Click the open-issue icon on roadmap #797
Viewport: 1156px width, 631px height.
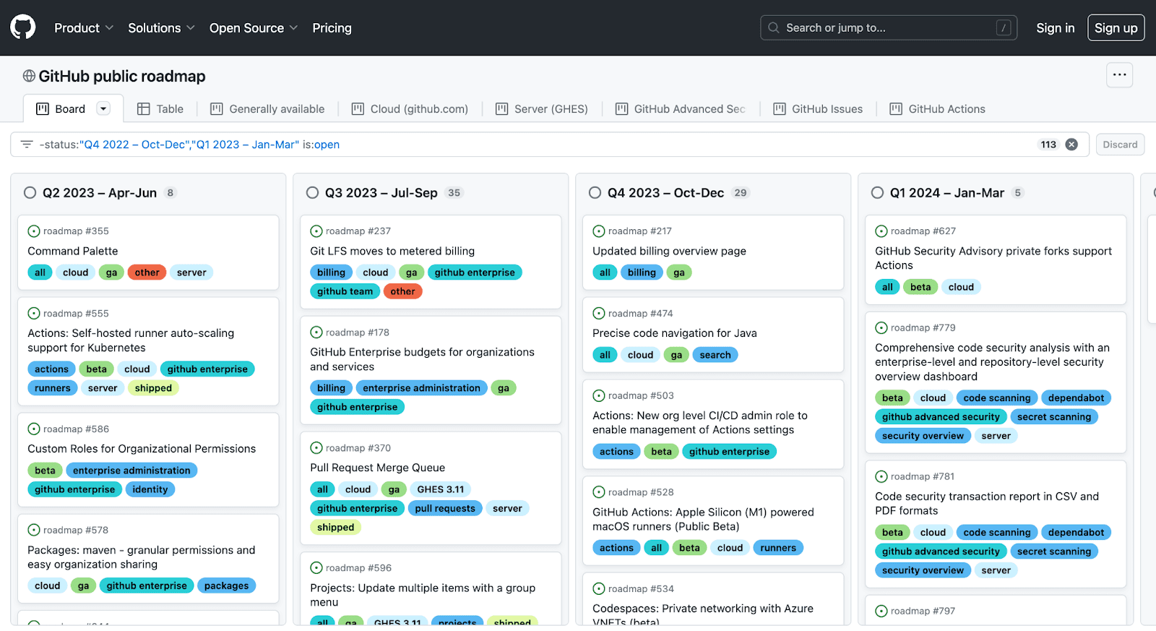881,611
